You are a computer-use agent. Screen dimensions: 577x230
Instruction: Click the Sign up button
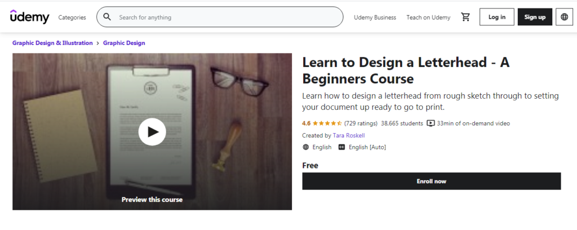tap(535, 17)
